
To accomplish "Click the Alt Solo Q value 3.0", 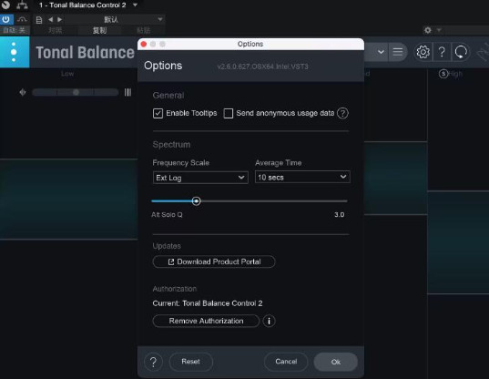I will point(340,215).
